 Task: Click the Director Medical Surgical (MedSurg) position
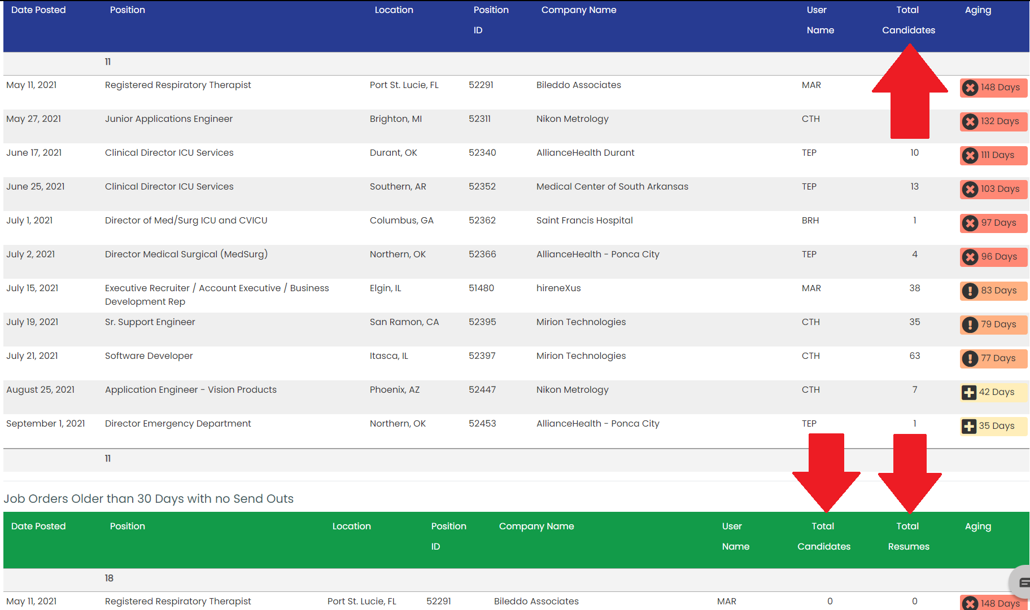[186, 254]
